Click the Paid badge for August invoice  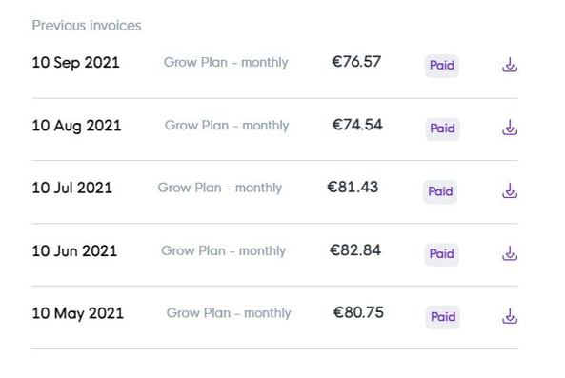(442, 129)
